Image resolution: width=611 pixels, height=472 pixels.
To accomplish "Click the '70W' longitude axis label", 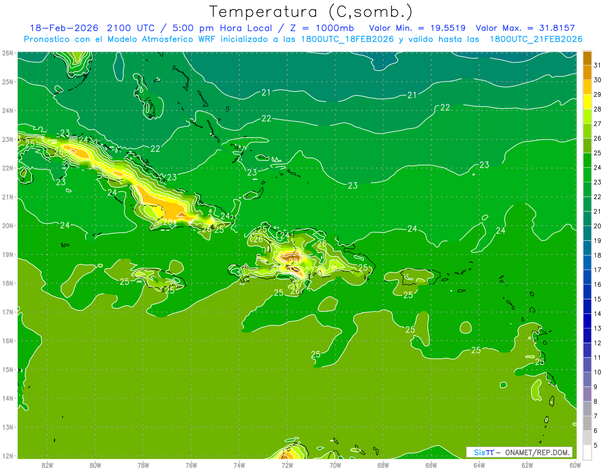I will pos(335,465).
